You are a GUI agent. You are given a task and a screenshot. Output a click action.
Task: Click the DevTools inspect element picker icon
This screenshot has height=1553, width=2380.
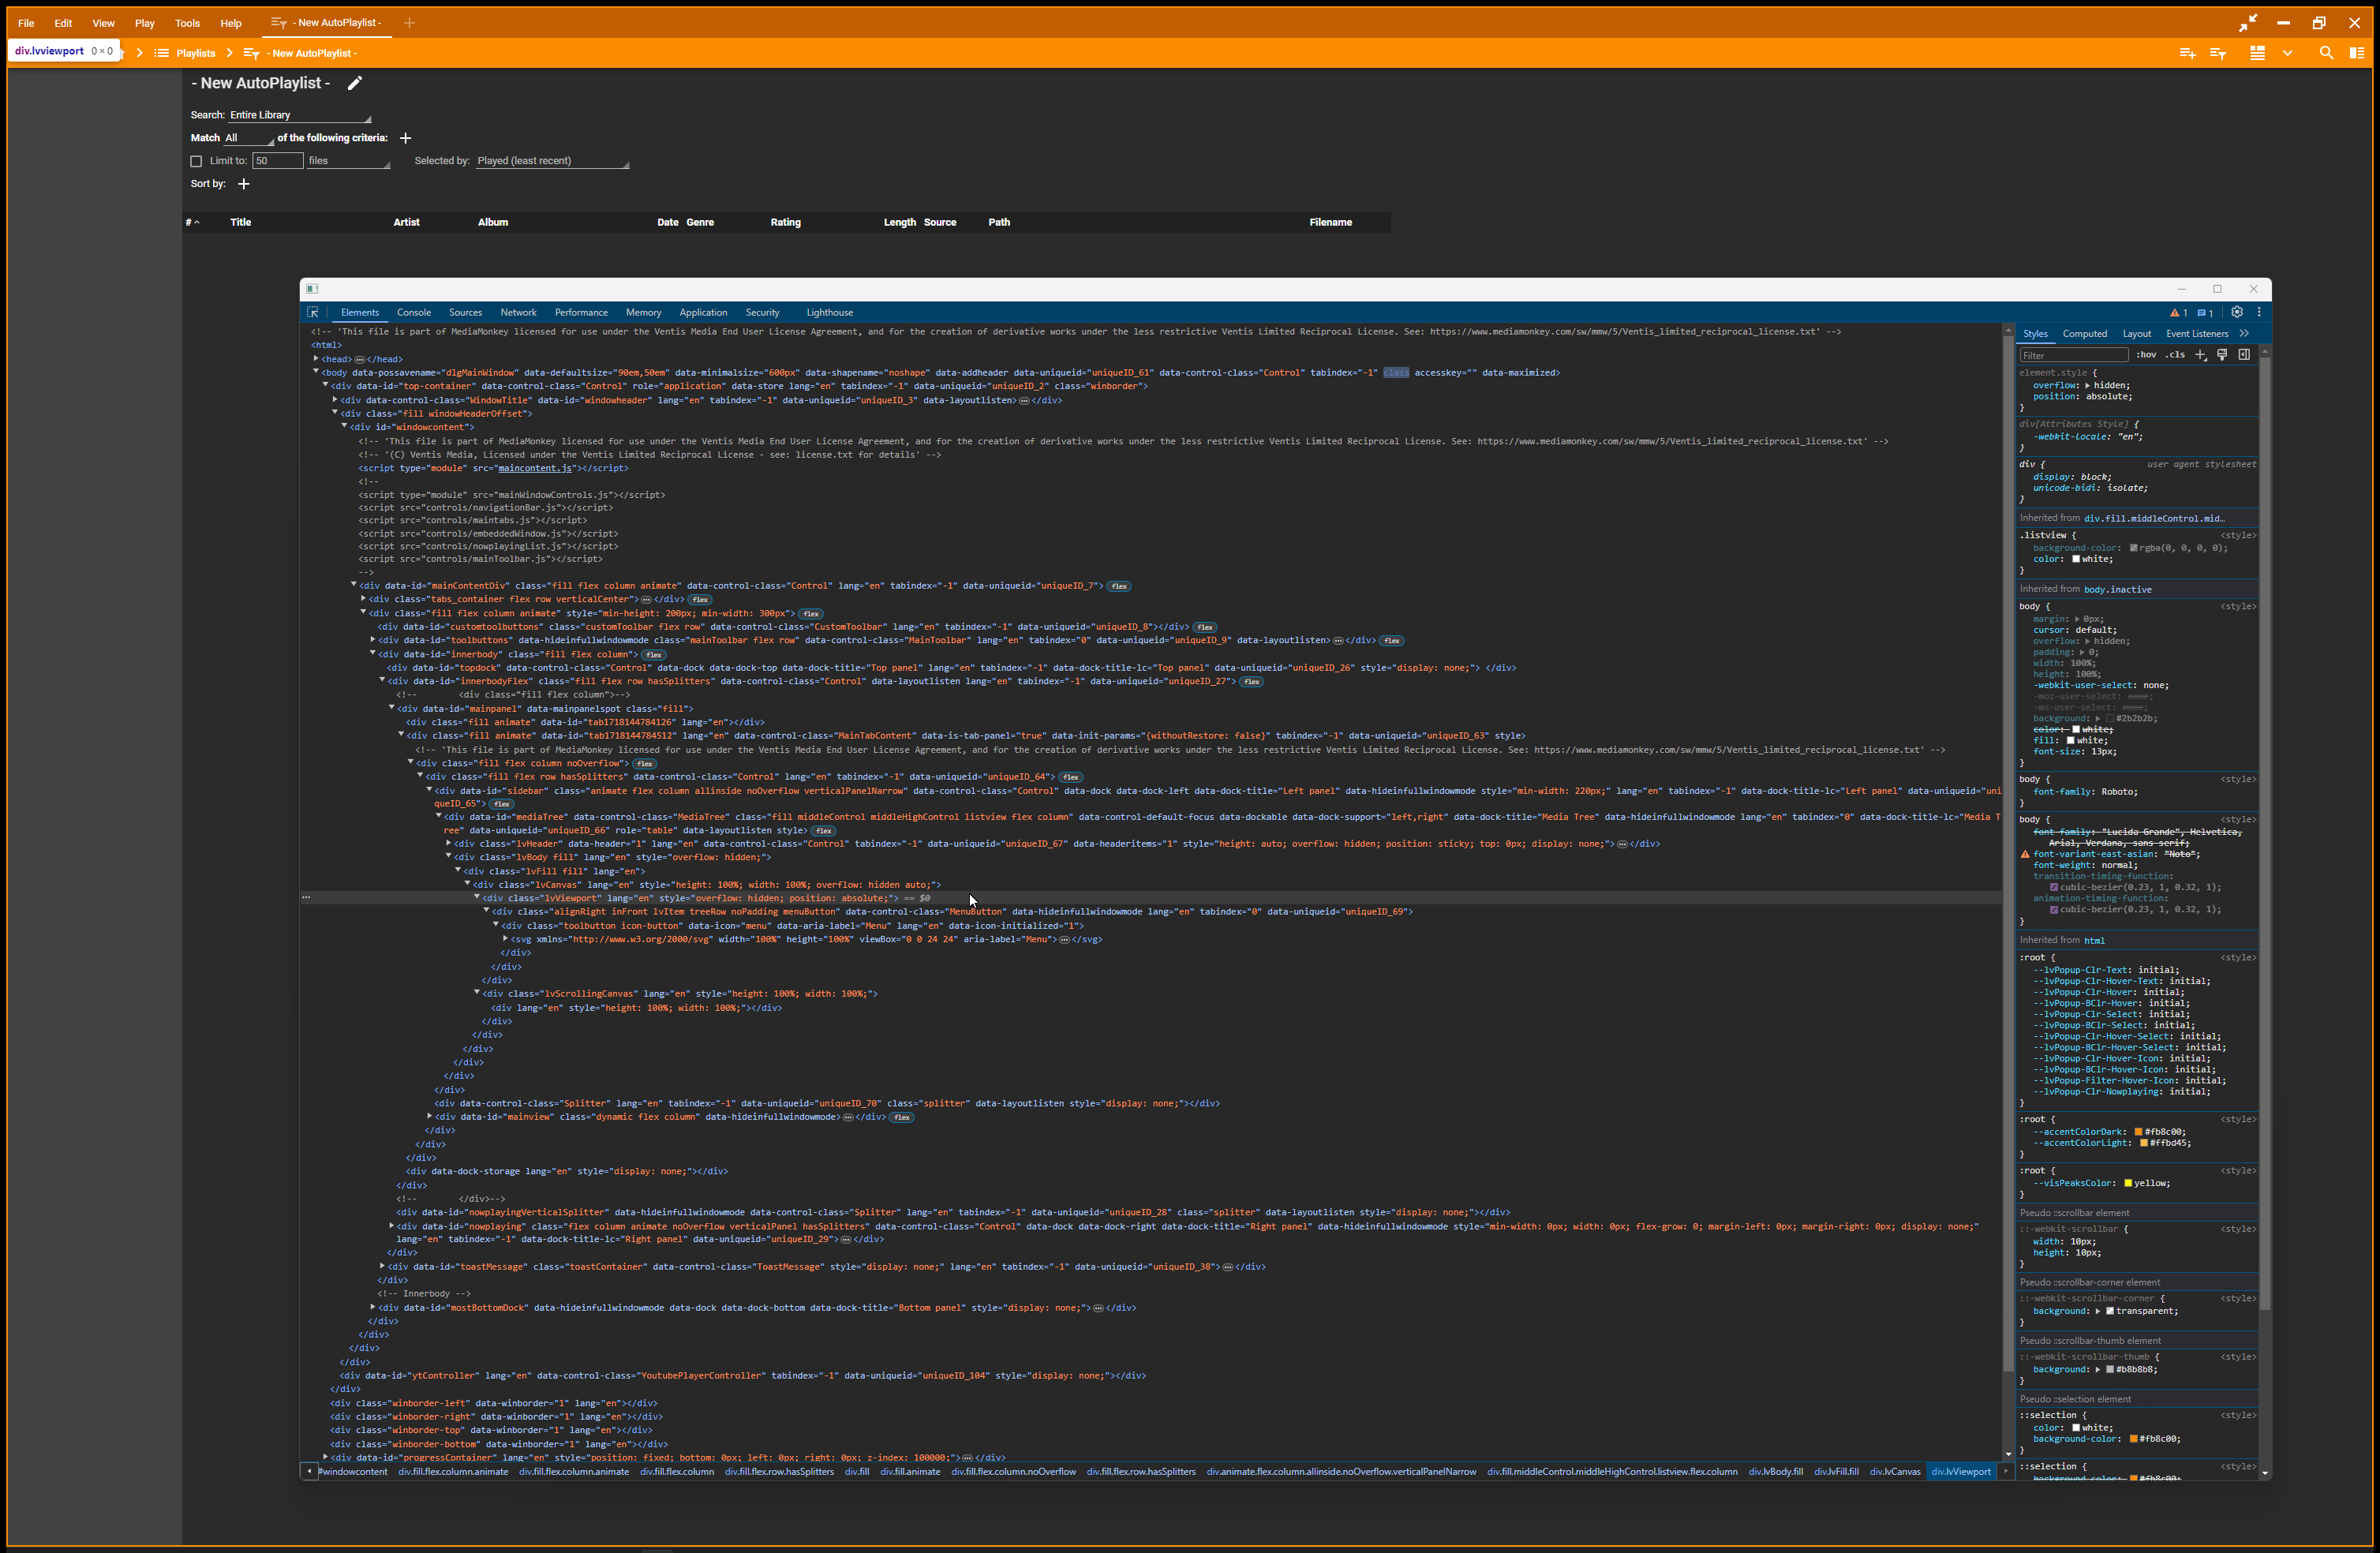tap(313, 312)
